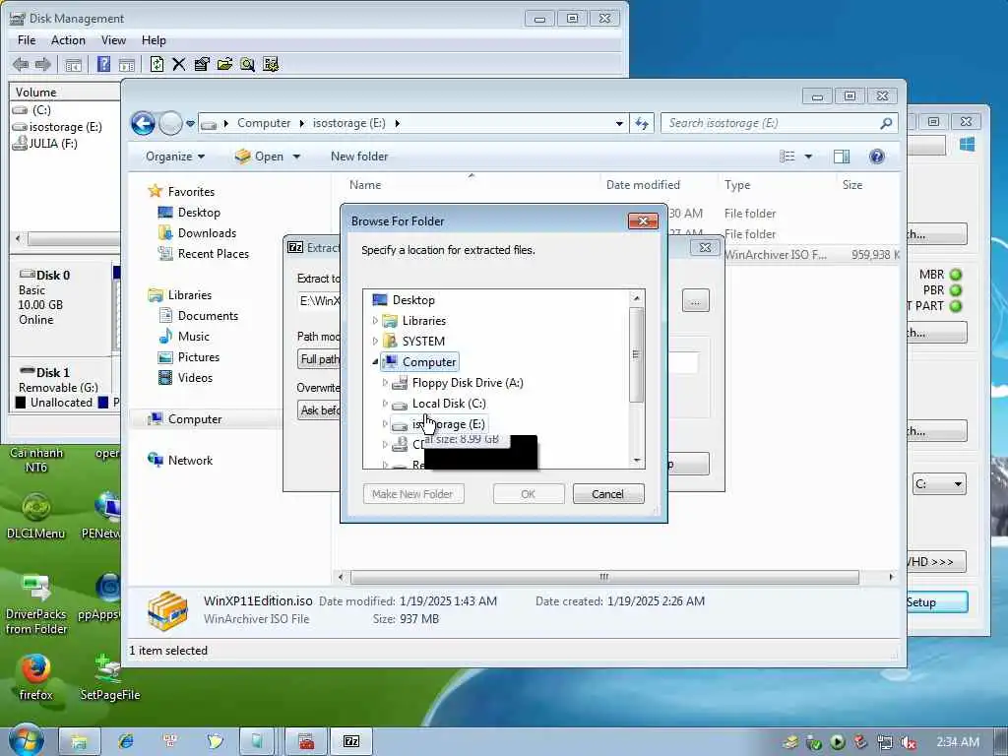Open the Help icon in Disk Management toolbar

tap(103, 64)
